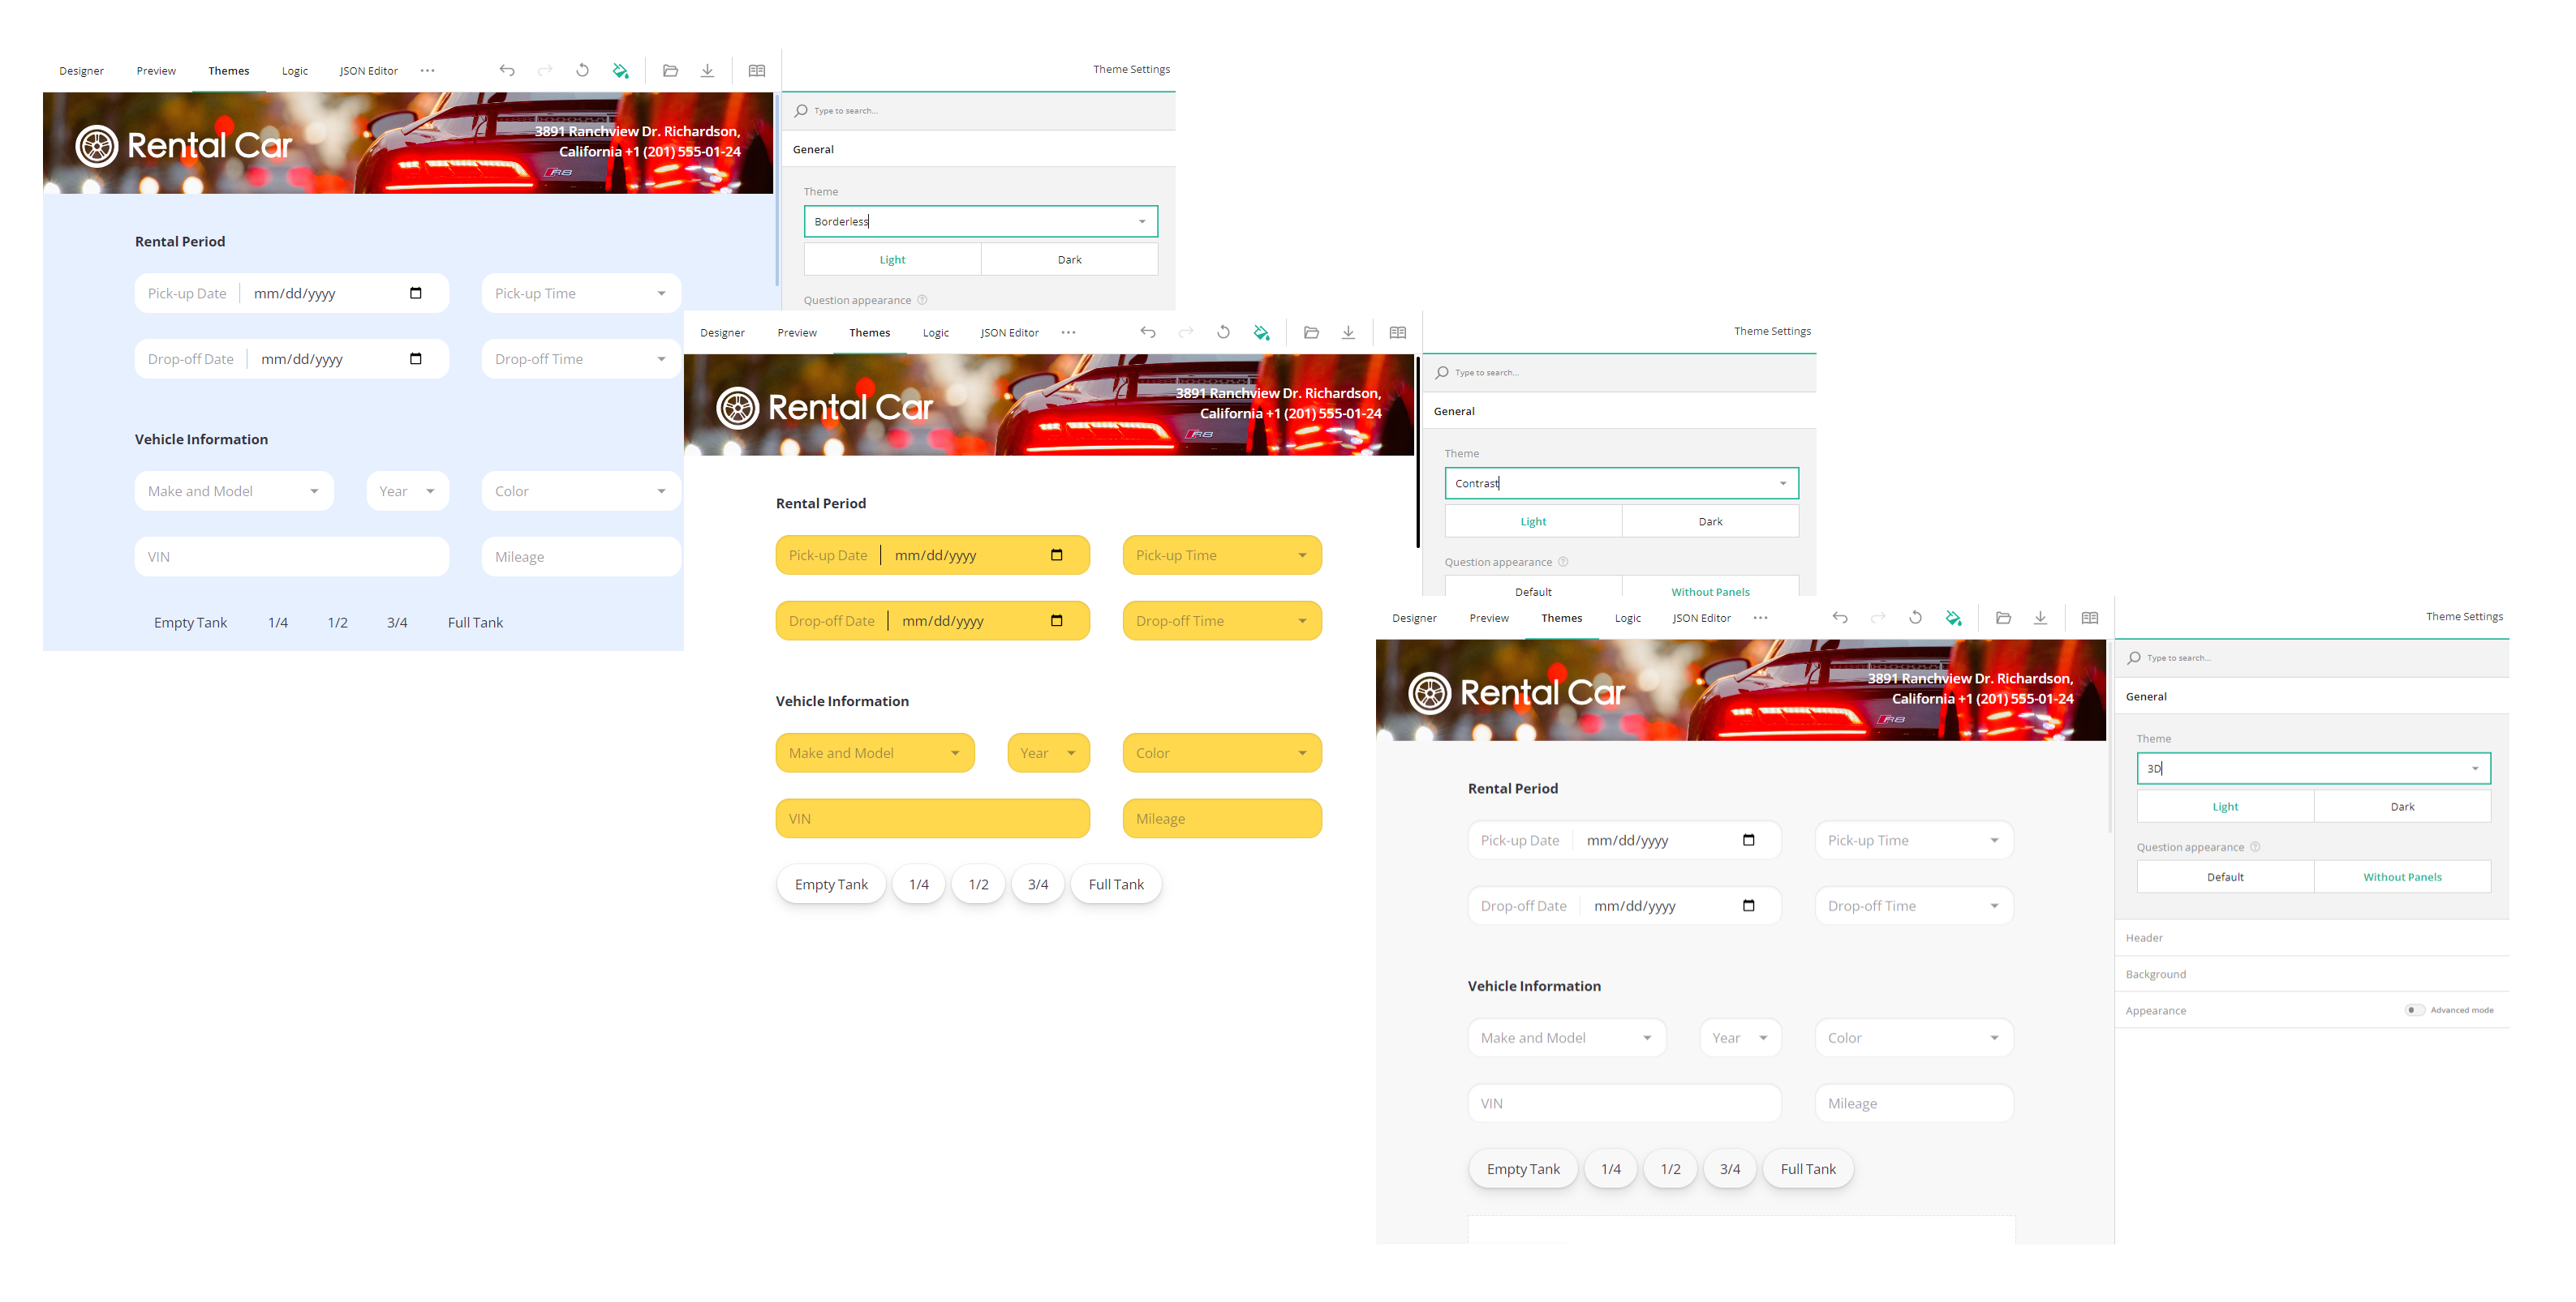Expand the rightmost Theme input dropdown

pos(2478,765)
